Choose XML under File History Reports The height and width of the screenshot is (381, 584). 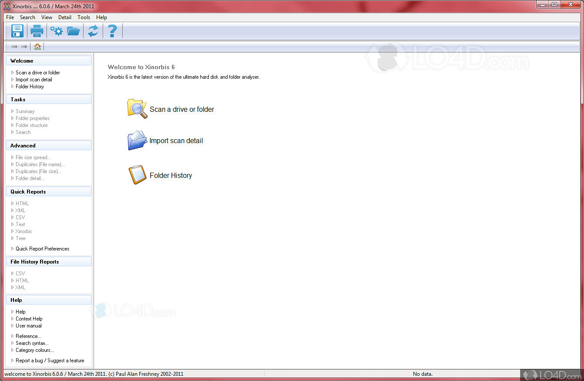tap(20, 287)
